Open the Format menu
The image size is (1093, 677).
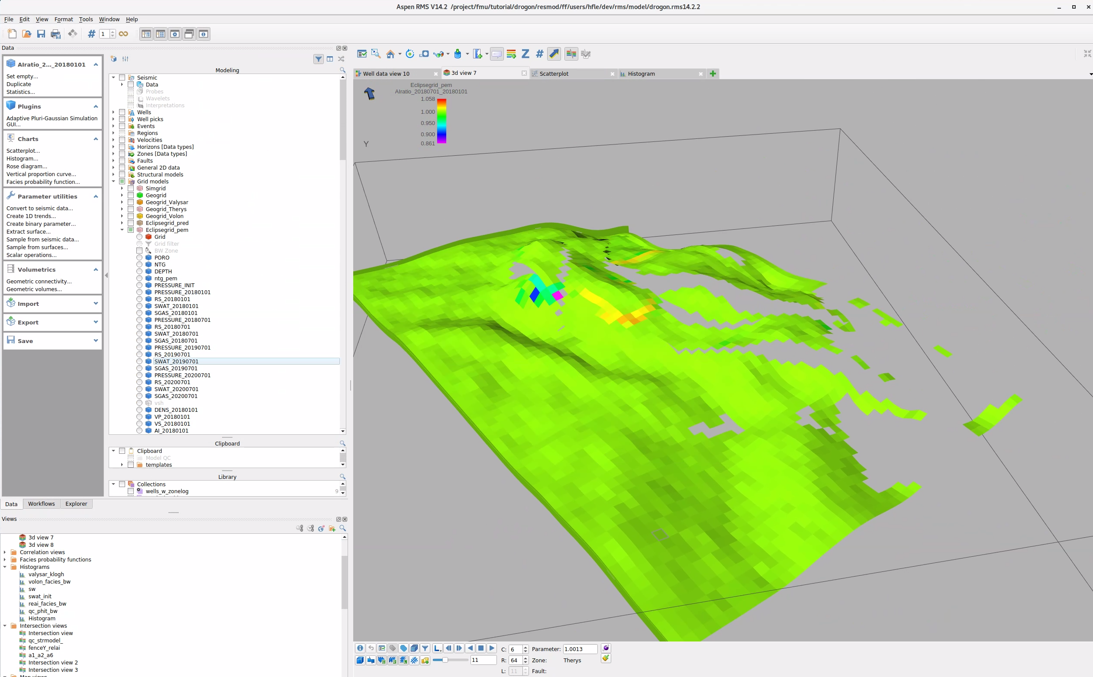(64, 19)
